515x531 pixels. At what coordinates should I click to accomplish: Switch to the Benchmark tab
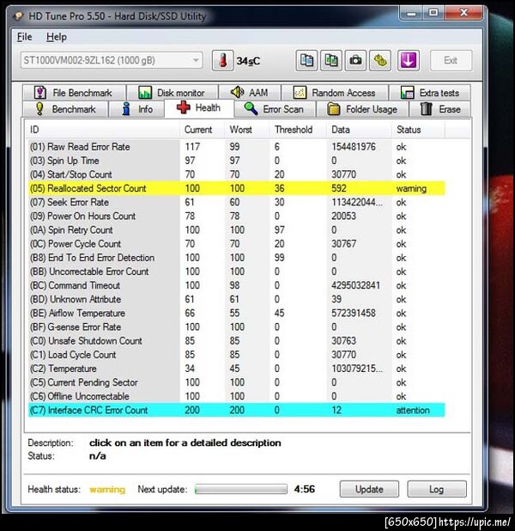tap(65, 109)
